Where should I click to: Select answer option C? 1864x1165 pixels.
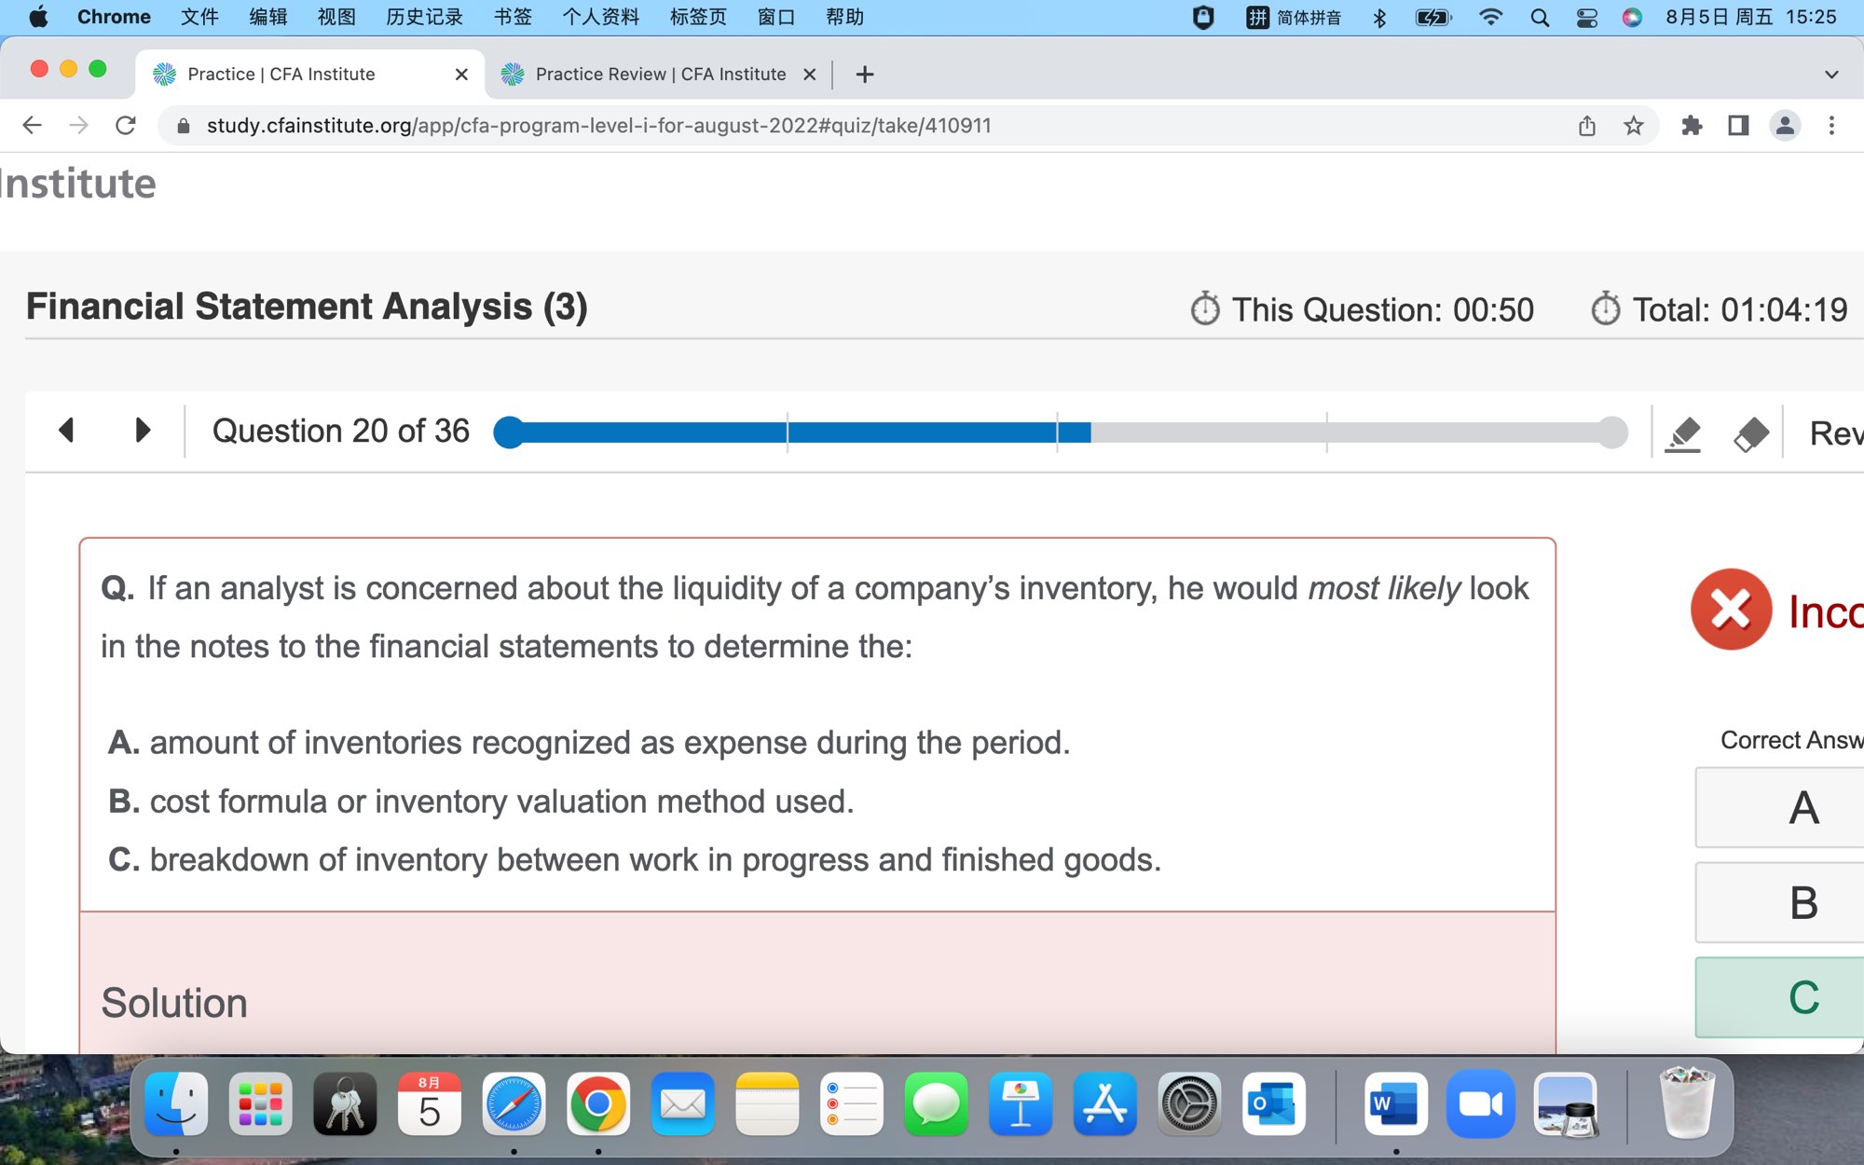click(x=1803, y=997)
